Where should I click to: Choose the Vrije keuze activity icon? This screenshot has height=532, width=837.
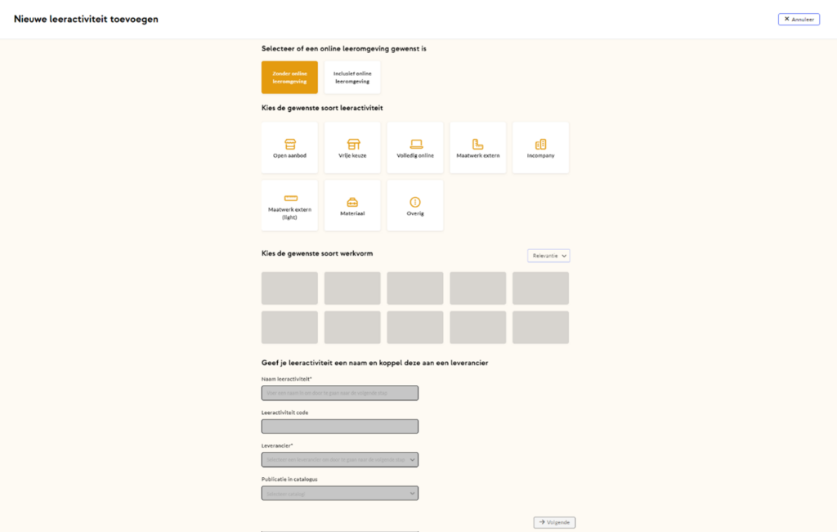point(352,145)
